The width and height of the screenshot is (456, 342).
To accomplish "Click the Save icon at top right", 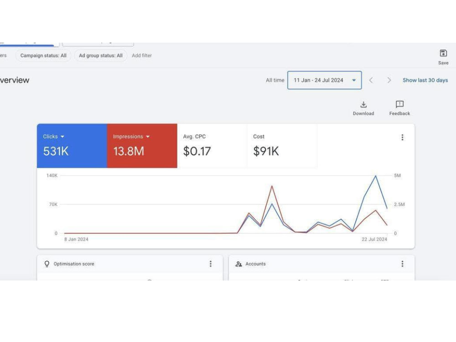I will pyautogui.click(x=443, y=53).
